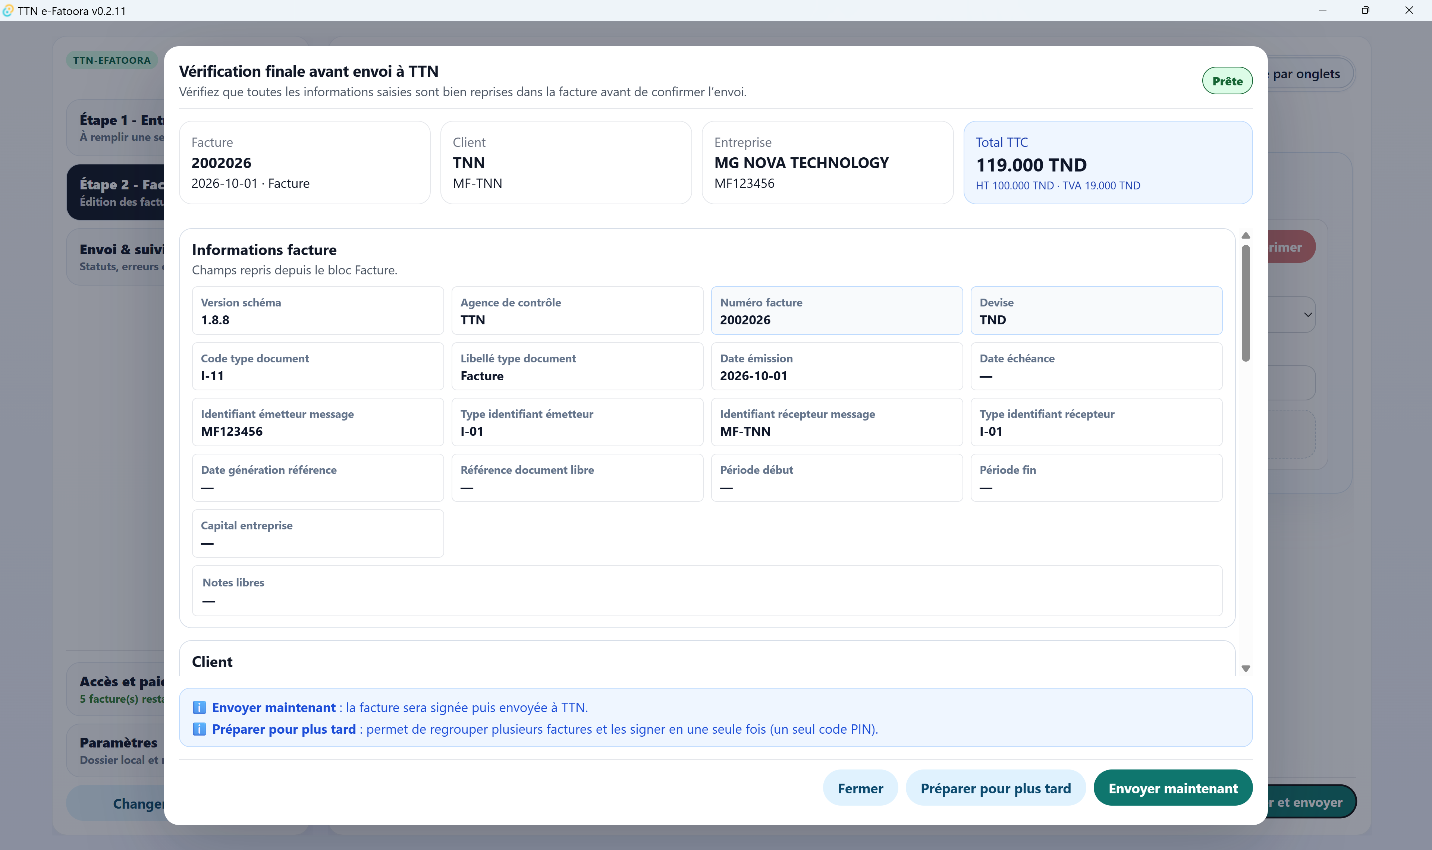
Task: Click 'Champs repris depuis le bloc Facture.' subtitle
Action: coord(295,270)
